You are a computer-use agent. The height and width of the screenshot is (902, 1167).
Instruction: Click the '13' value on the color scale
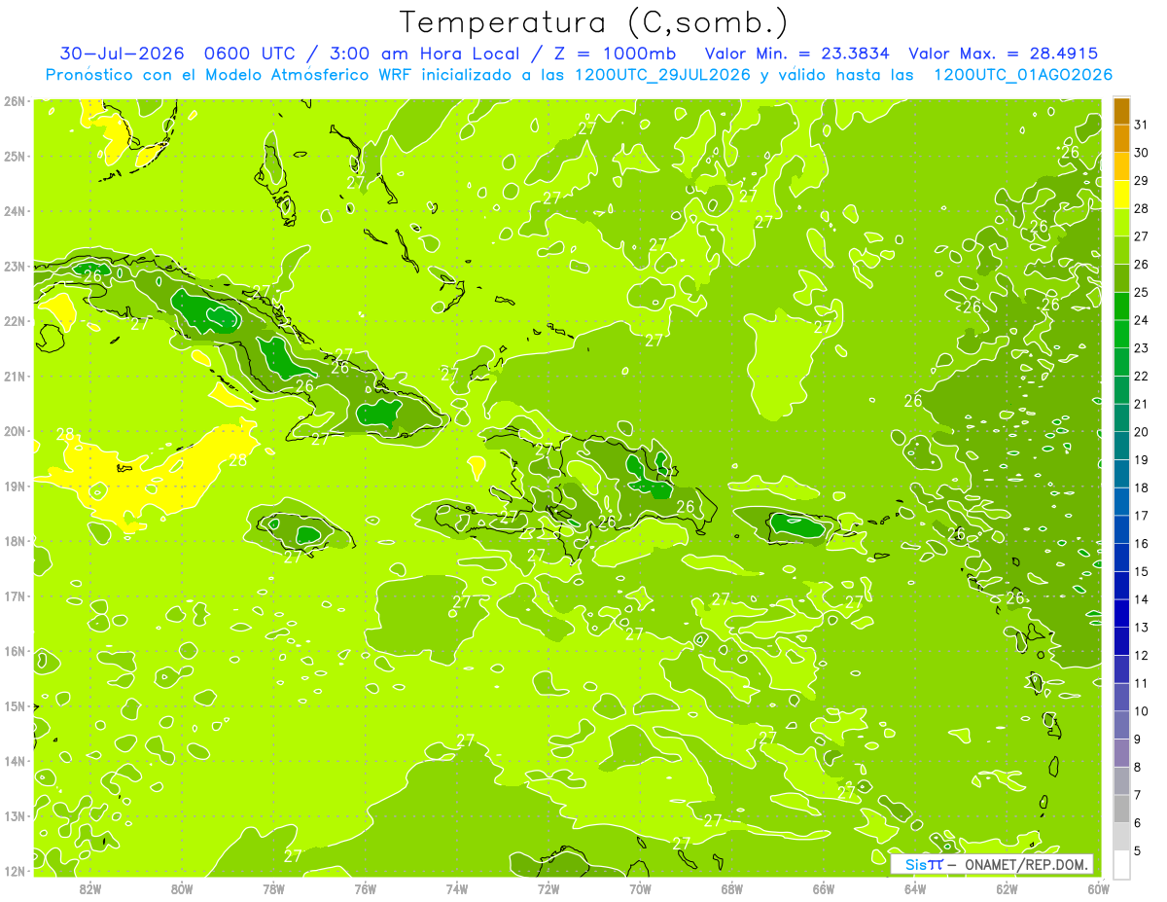(1141, 628)
